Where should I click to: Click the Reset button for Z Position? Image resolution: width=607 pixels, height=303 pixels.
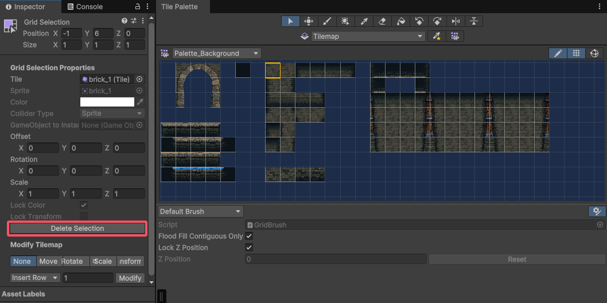pyautogui.click(x=517, y=259)
